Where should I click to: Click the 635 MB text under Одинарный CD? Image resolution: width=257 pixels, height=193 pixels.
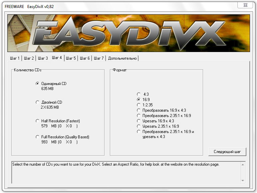coord(47,89)
